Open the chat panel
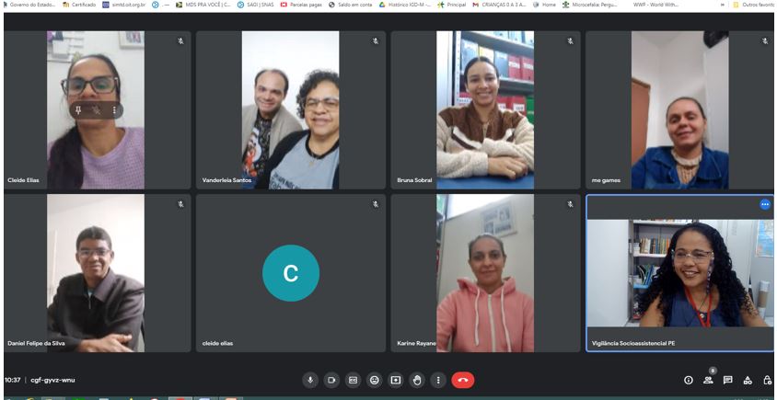Screen dimensions: 777x400 tap(727, 380)
